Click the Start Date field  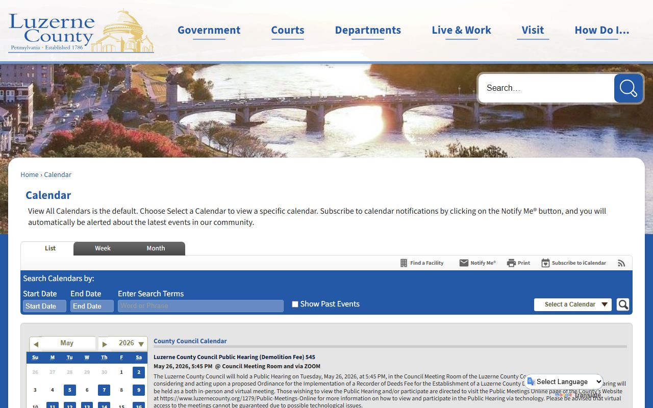tap(44, 306)
